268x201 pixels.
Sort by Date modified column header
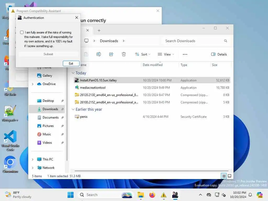pyautogui.click(x=153, y=65)
